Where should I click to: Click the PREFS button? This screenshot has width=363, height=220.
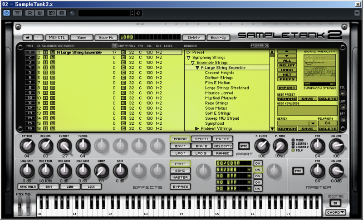point(287,79)
